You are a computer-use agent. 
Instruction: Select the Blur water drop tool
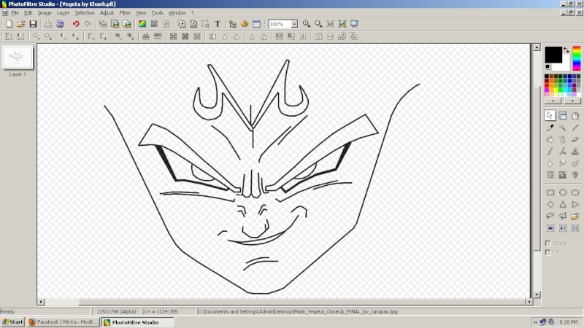[550, 163]
